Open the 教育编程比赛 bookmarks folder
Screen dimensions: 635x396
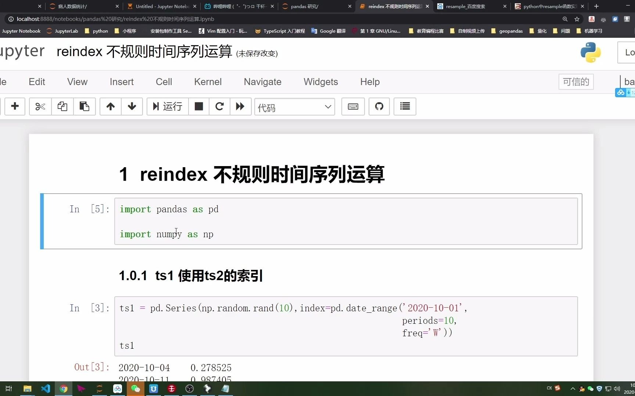[426, 31]
